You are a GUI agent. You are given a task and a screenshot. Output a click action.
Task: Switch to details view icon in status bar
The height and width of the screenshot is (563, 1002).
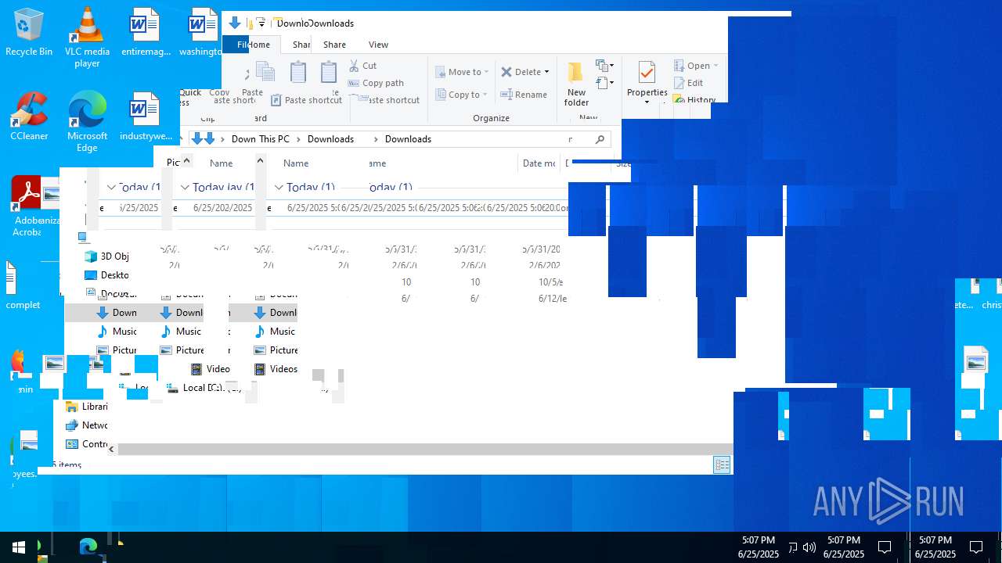[722, 465]
